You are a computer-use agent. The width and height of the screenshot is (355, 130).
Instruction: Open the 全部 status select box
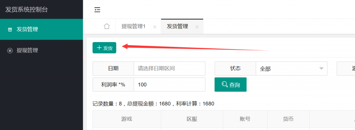point(292,69)
